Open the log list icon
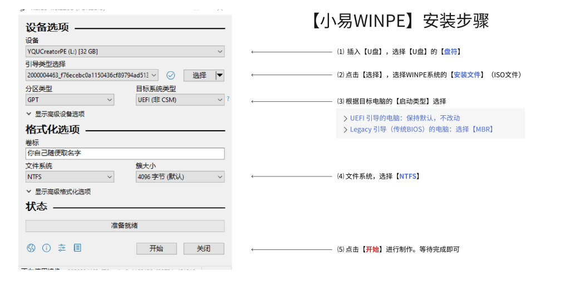 coord(77,248)
